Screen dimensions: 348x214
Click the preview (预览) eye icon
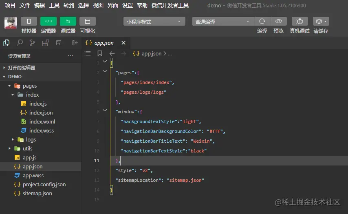279,21
